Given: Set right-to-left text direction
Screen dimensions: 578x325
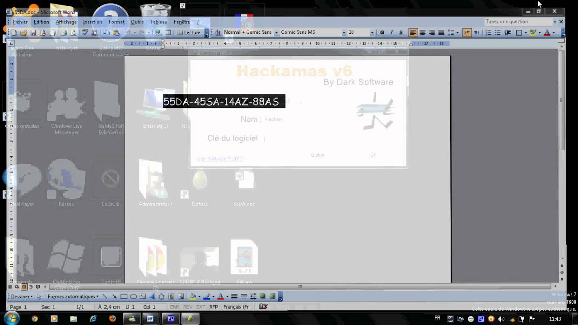Looking at the screenshot, I should point(476,32).
